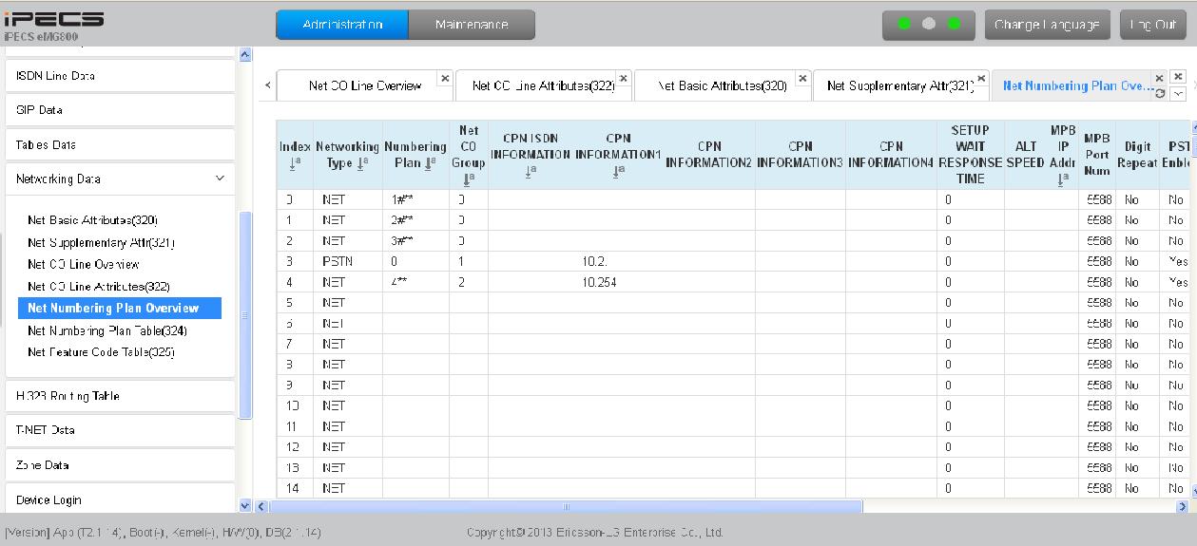This screenshot has height=546, width=1197.
Task: Select the Numbering Plan cell with 1#**
Action: pos(416,199)
